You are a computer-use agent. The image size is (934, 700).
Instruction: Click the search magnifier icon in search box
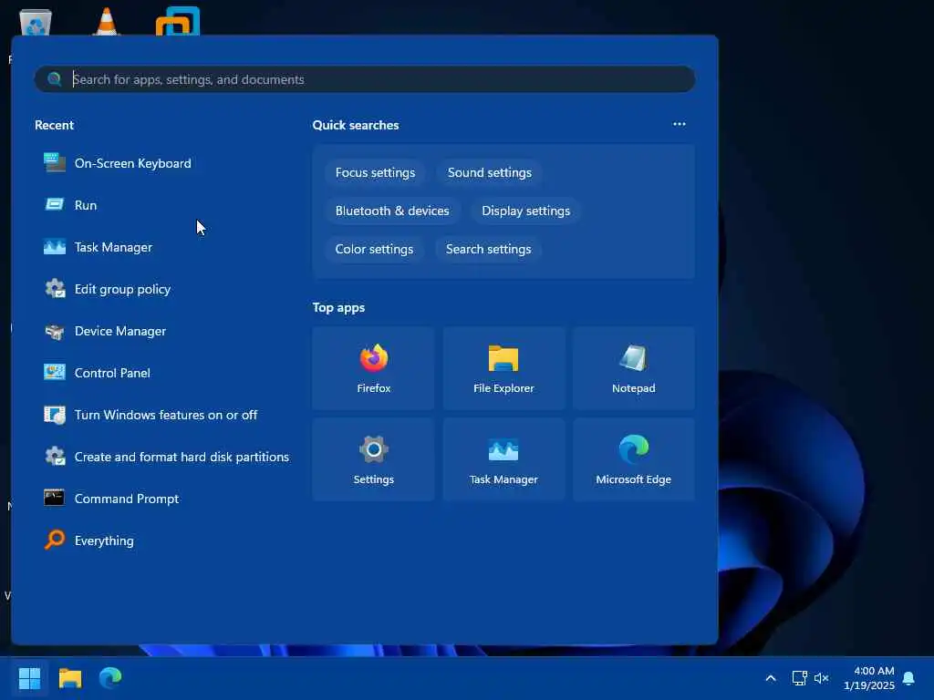[x=54, y=79]
